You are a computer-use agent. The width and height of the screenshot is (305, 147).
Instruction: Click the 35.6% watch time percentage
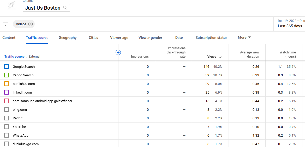tap(291, 67)
